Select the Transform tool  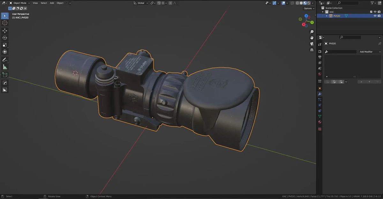click(x=5, y=52)
